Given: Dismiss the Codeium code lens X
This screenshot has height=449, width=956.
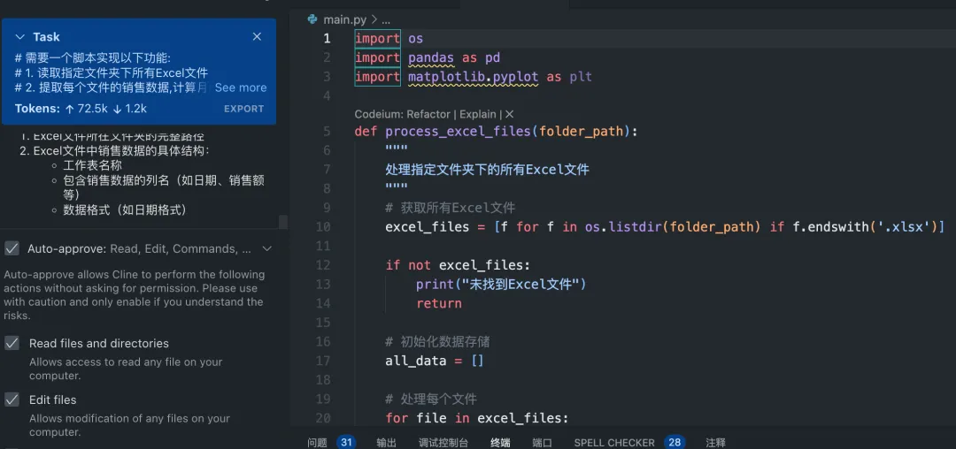Looking at the screenshot, I should [x=510, y=114].
